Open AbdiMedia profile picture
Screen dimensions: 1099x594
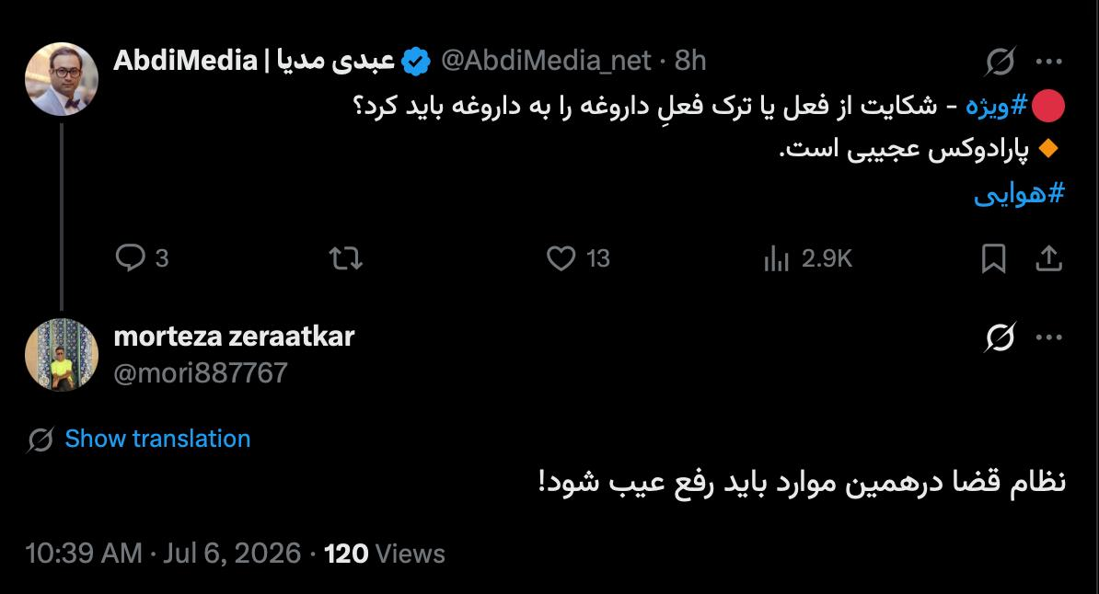[62, 78]
